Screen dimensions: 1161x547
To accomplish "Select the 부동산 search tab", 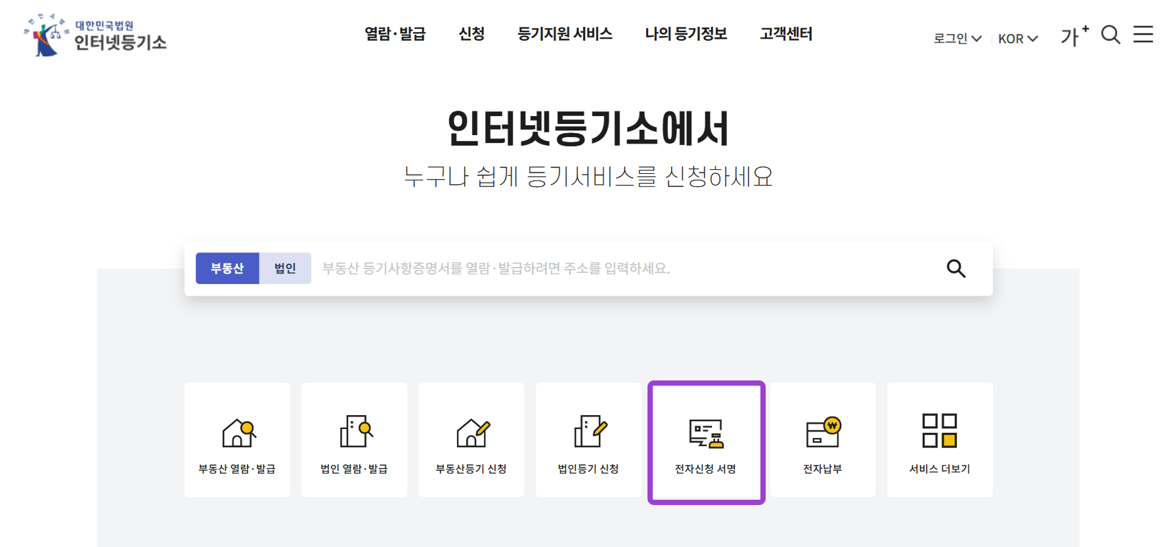I will click(x=227, y=268).
